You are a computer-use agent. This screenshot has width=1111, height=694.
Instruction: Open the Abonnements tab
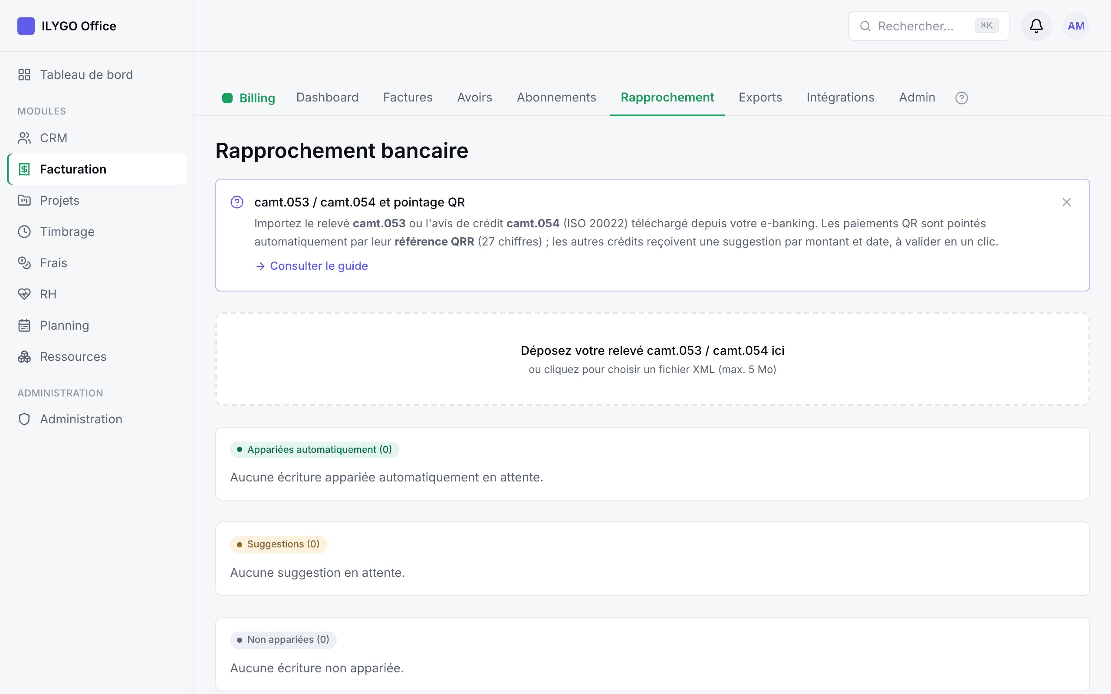pyautogui.click(x=556, y=97)
